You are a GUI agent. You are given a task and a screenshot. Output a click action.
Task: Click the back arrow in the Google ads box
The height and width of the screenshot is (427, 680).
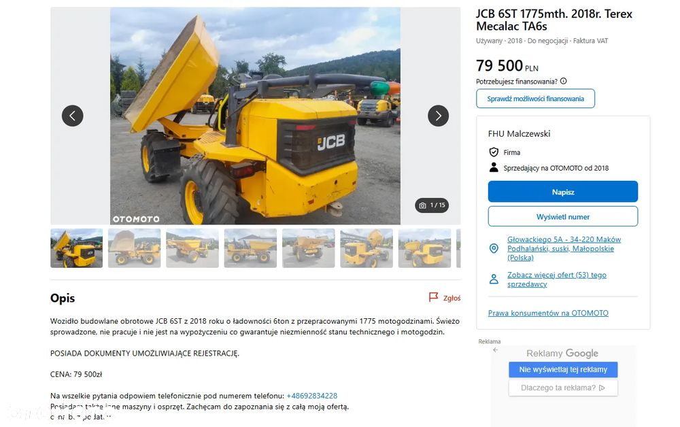[496, 350]
